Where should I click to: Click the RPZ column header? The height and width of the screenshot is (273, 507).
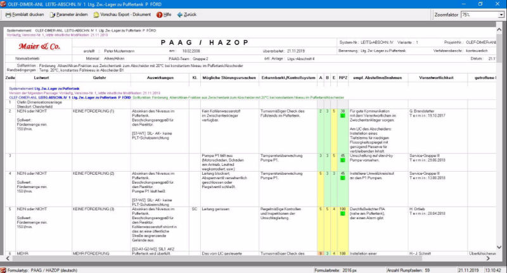[x=343, y=77]
